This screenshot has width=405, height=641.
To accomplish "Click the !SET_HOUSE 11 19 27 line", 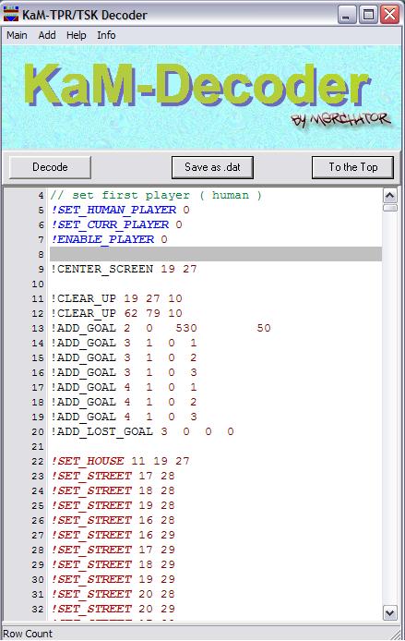I will click(x=121, y=461).
